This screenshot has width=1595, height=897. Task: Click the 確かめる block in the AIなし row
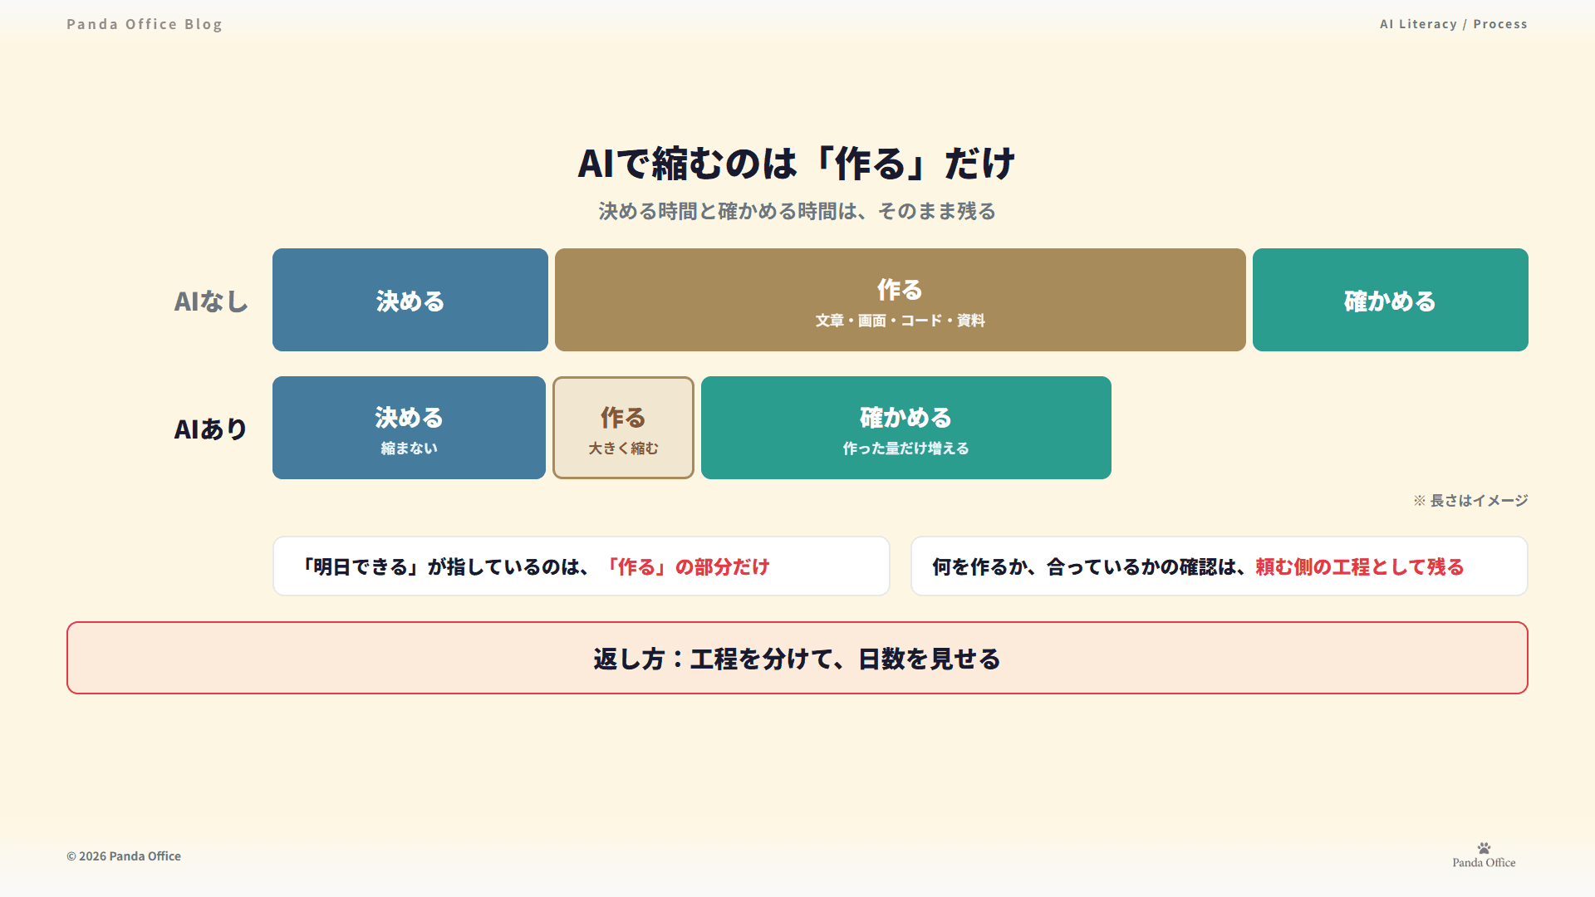pos(1391,300)
